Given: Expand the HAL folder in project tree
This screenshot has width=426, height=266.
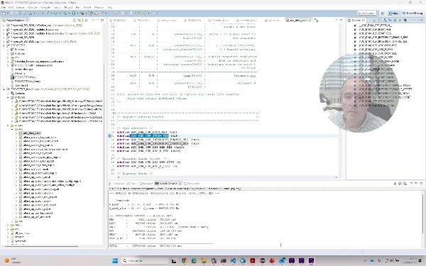Looking at the screenshot, I should click(x=8, y=225).
